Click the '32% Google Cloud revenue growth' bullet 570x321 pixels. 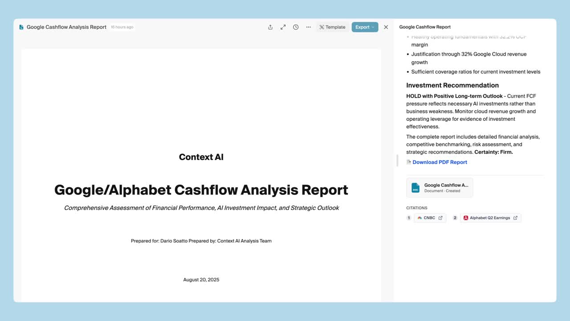coord(469,58)
